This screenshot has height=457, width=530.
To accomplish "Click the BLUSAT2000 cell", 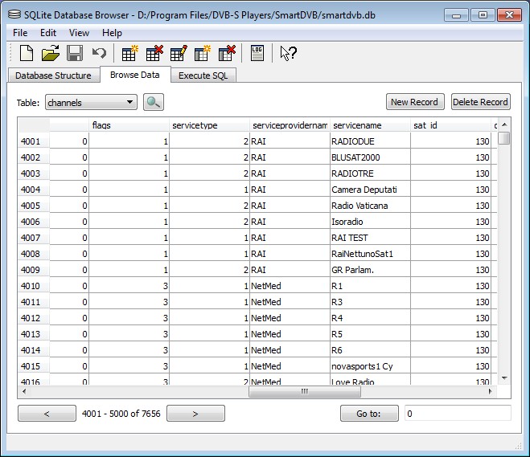I will (x=371, y=157).
